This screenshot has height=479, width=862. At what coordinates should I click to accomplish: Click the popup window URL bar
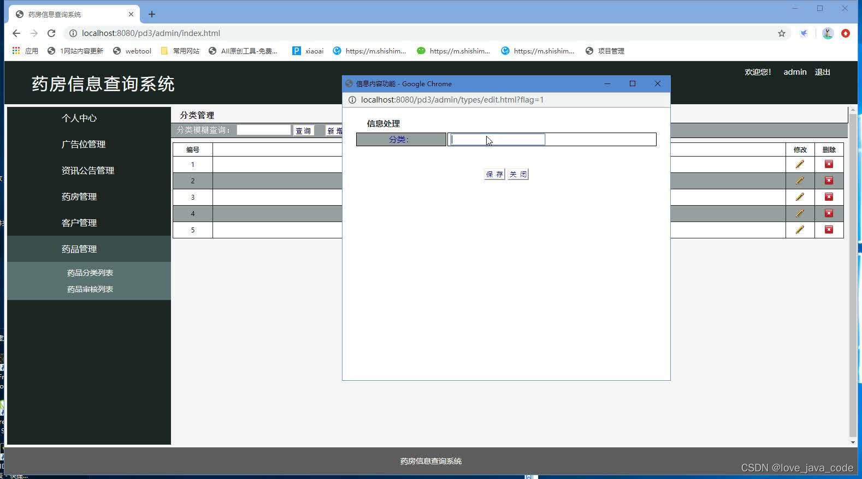coord(506,100)
